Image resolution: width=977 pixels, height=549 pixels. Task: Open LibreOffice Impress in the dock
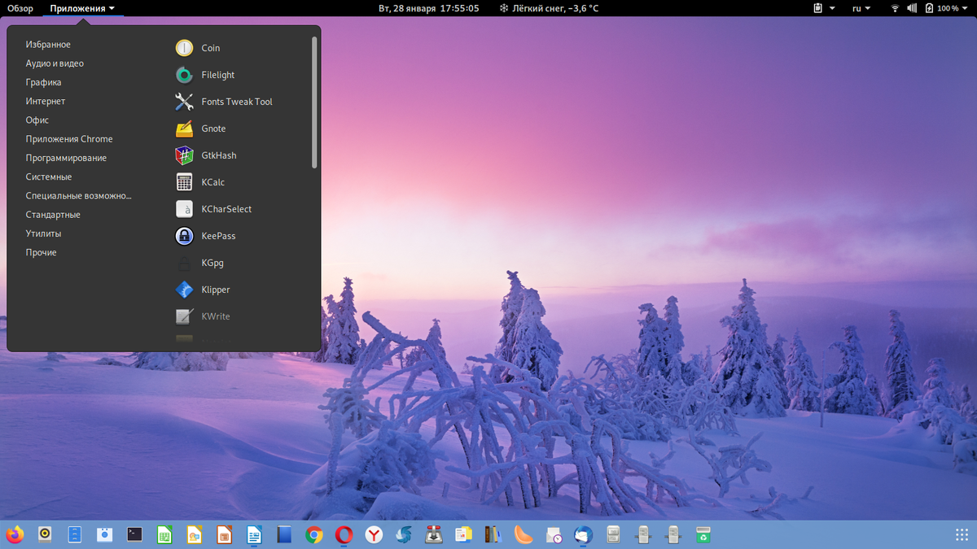(224, 534)
